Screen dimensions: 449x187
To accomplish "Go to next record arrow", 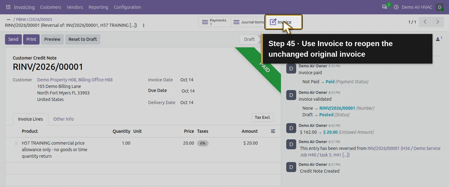I will click(437, 22).
